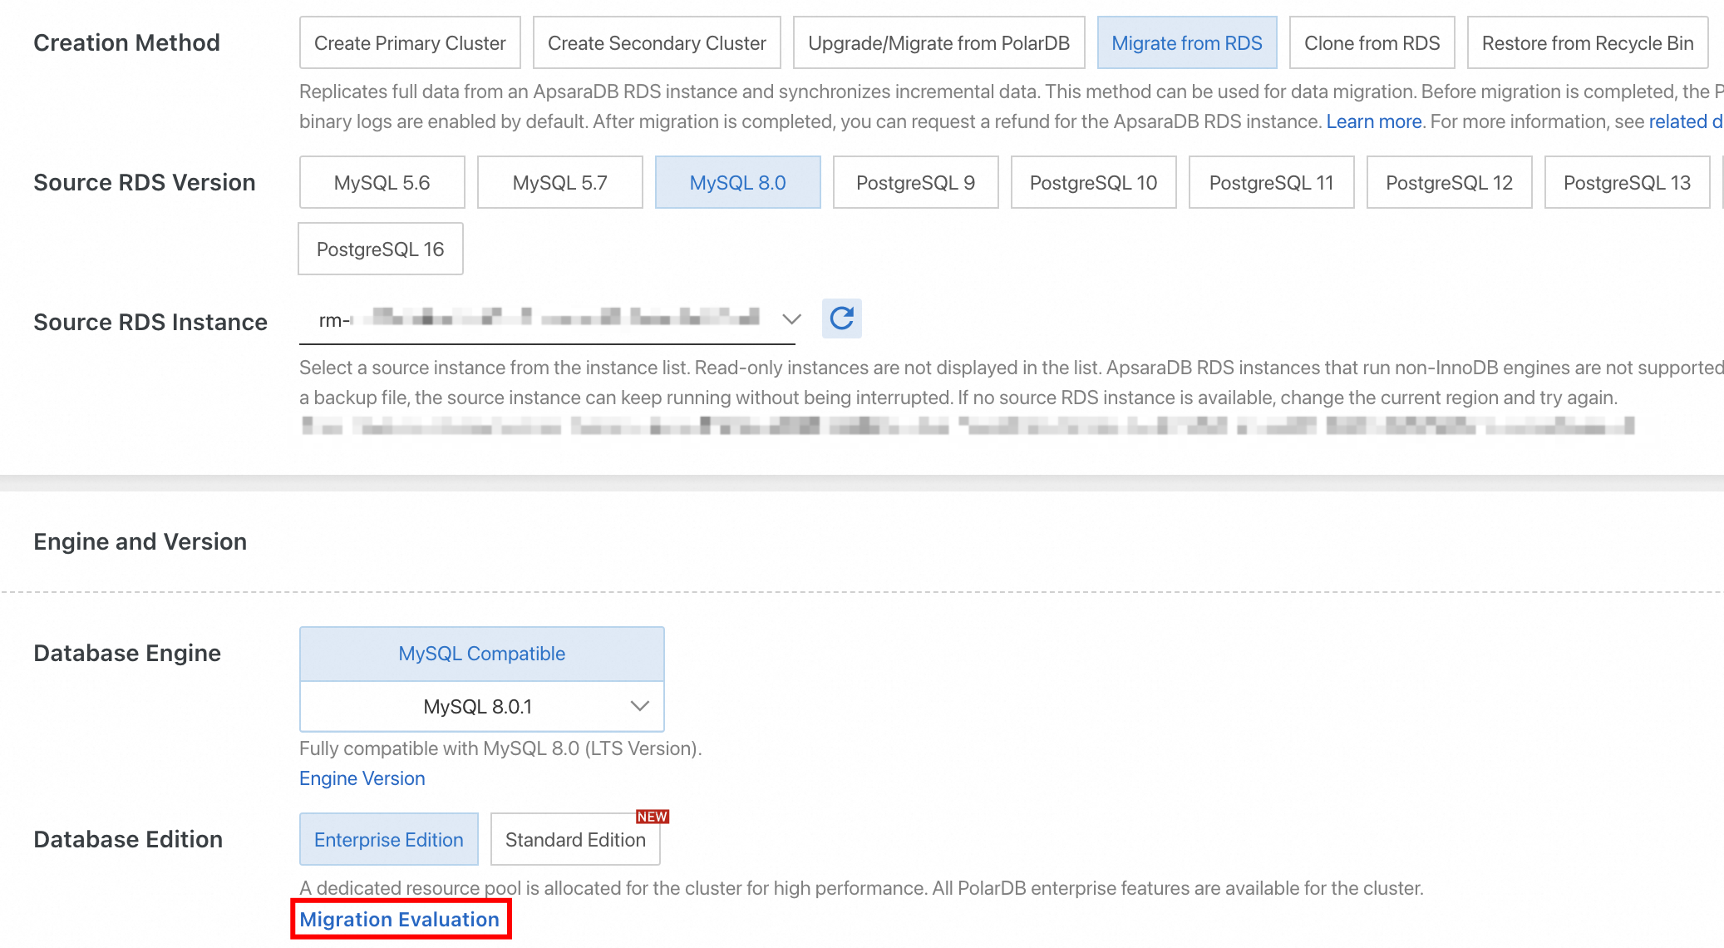Choose PostgreSQL 16 source version
Image resolution: width=1724 pixels, height=948 pixels.
pyautogui.click(x=380, y=249)
